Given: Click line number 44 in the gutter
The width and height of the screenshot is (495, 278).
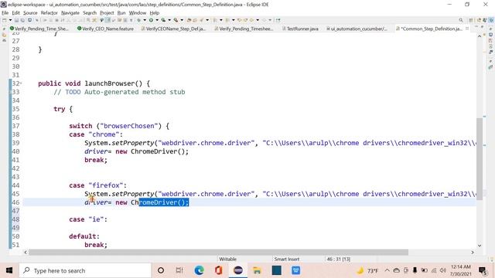Looking at the screenshot, I should [x=15, y=185].
